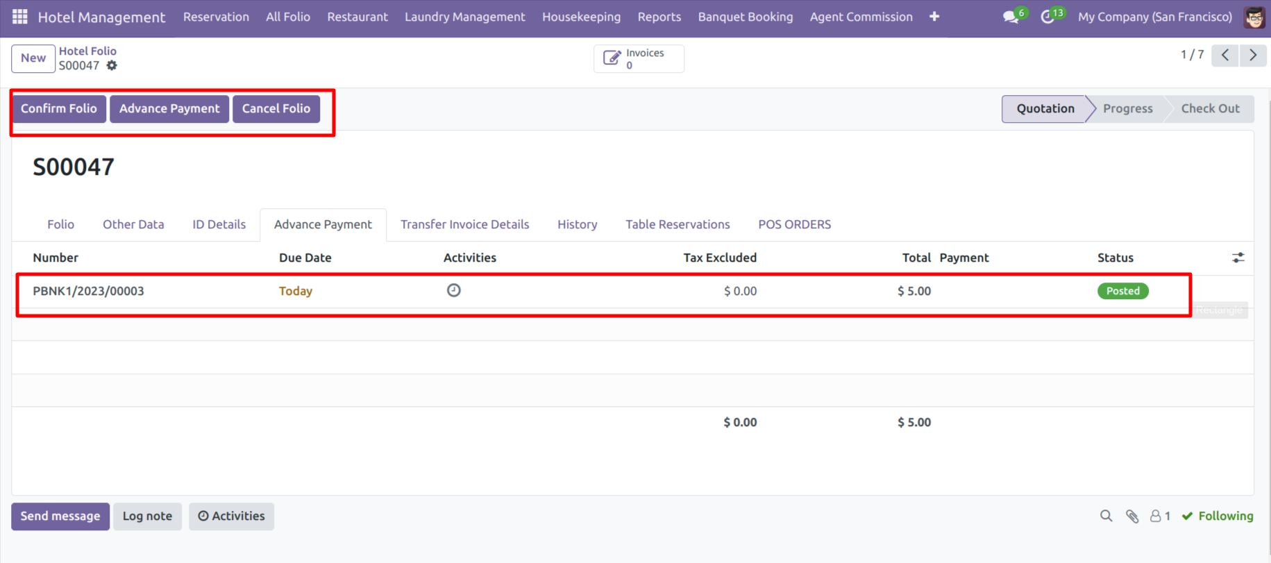
Task: Click the search magnifier icon in chatter
Action: pos(1106,516)
